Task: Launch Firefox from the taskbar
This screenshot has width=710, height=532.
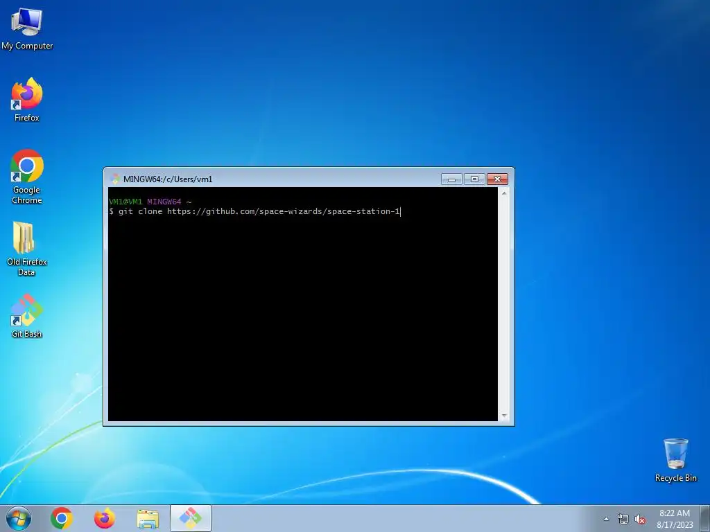Action: 105,518
